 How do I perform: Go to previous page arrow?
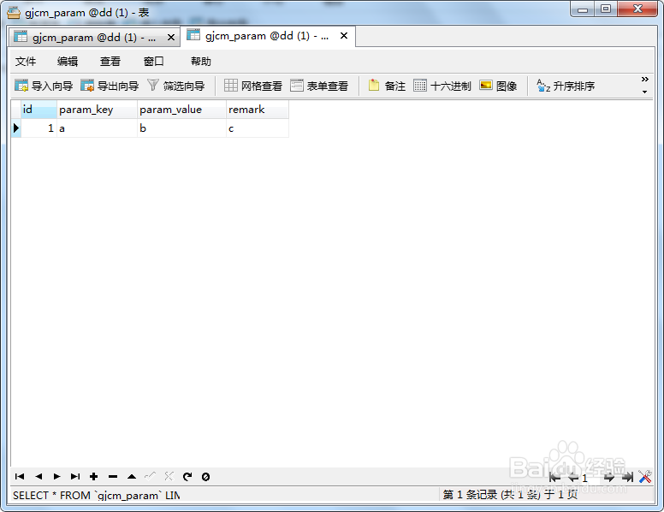pos(573,478)
